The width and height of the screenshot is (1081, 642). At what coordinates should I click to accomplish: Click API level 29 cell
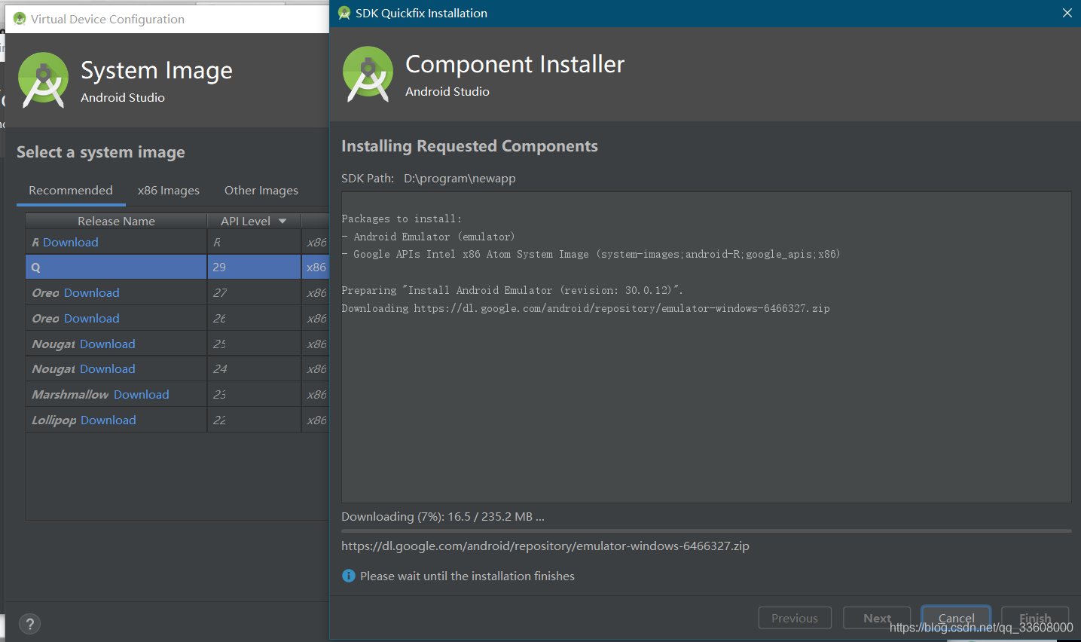254,267
